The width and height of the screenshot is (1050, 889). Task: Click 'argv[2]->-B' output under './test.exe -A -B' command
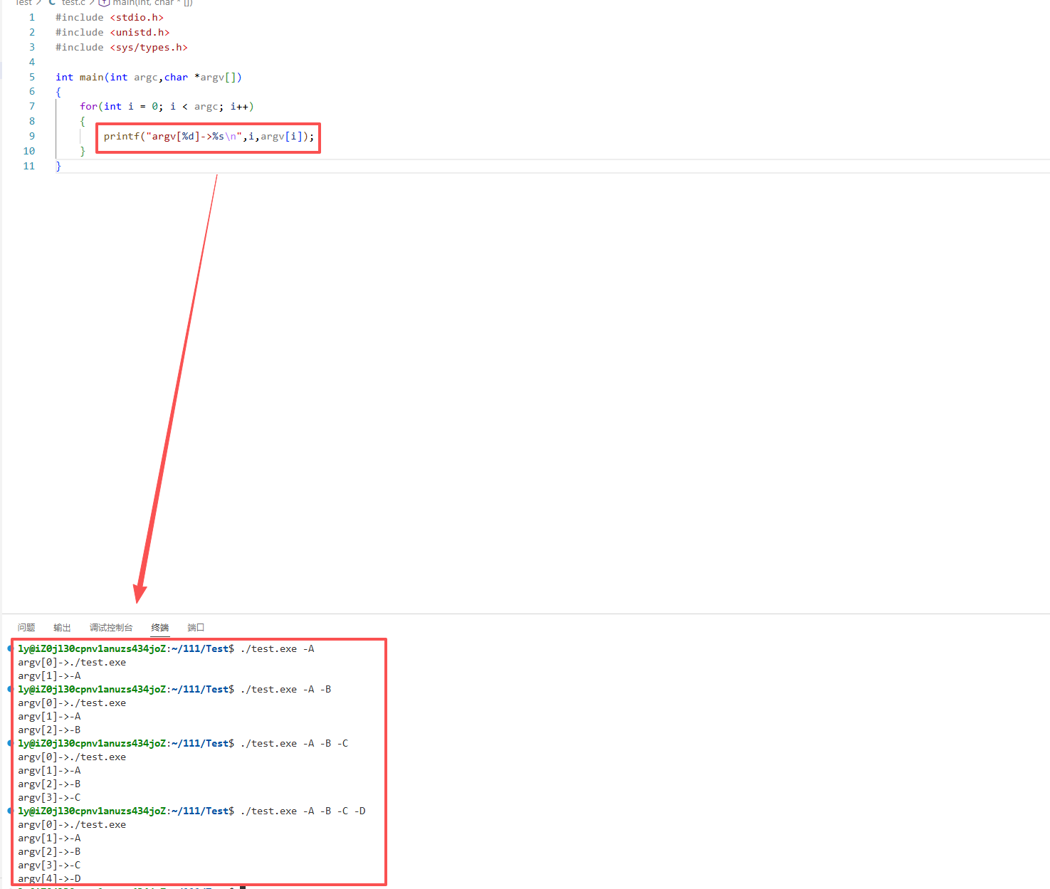point(49,730)
